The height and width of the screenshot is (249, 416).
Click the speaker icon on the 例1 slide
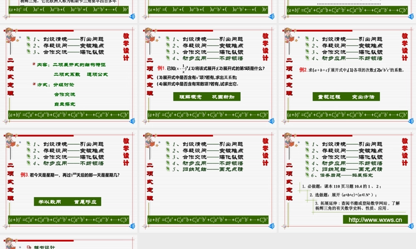point(271,121)
